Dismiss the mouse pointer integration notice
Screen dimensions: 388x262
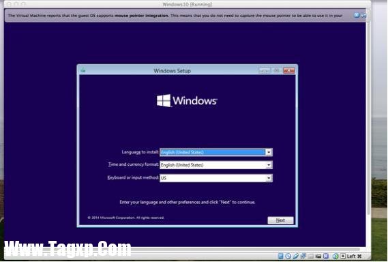pos(357,15)
